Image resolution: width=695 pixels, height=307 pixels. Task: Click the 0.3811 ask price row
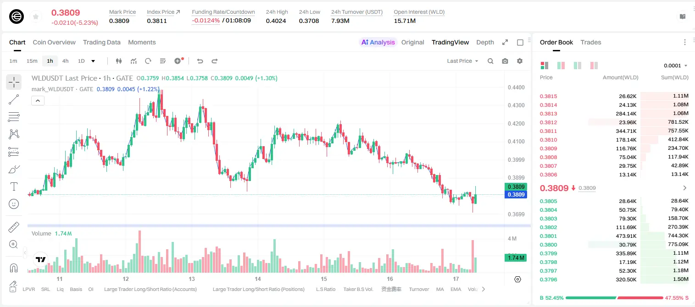coord(614,131)
